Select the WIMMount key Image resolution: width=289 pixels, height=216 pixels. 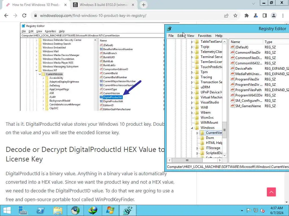pos(209,123)
